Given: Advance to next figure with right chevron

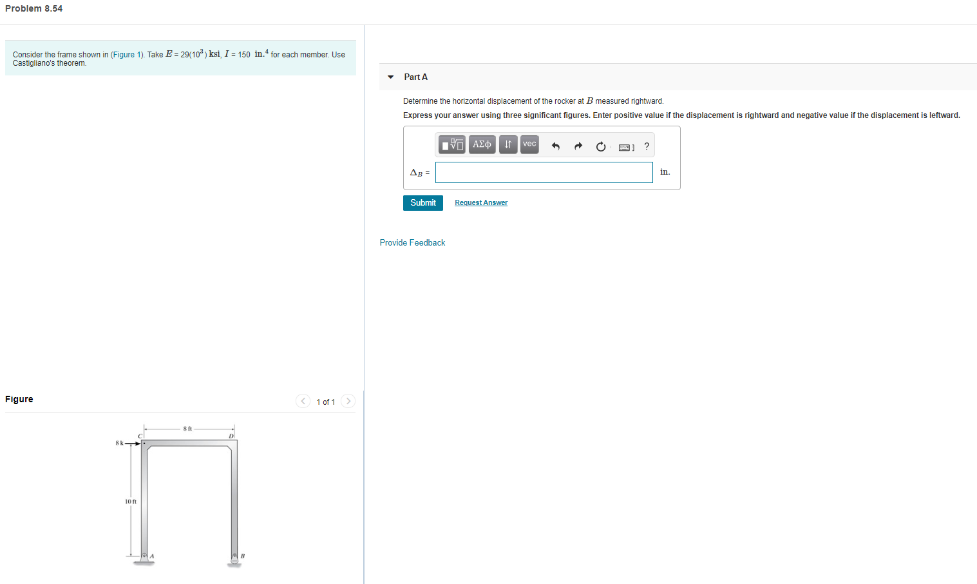Looking at the screenshot, I should point(348,401).
